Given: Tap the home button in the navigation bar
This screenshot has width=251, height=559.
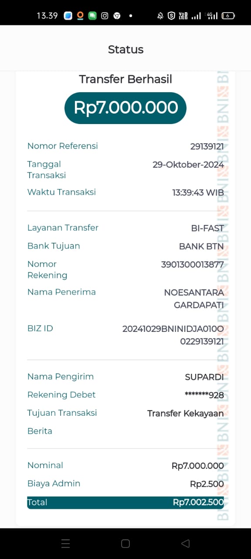Looking at the screenshot, I should pos(125,543).
